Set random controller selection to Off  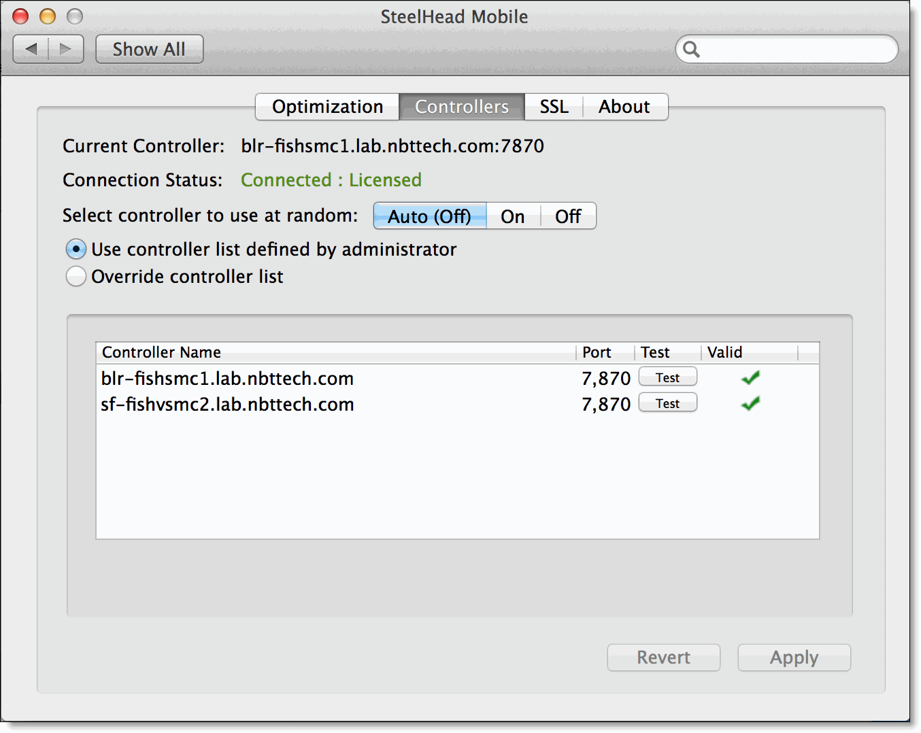coord(568,216)
